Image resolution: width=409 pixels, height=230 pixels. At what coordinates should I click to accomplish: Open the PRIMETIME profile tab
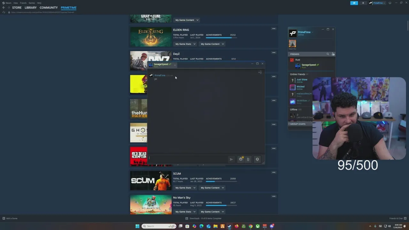click(x=69, y=8)
